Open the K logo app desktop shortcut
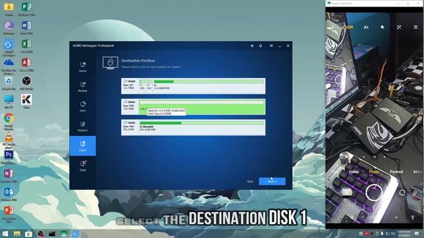The image size is (424, 238). (x=26, y=101)
